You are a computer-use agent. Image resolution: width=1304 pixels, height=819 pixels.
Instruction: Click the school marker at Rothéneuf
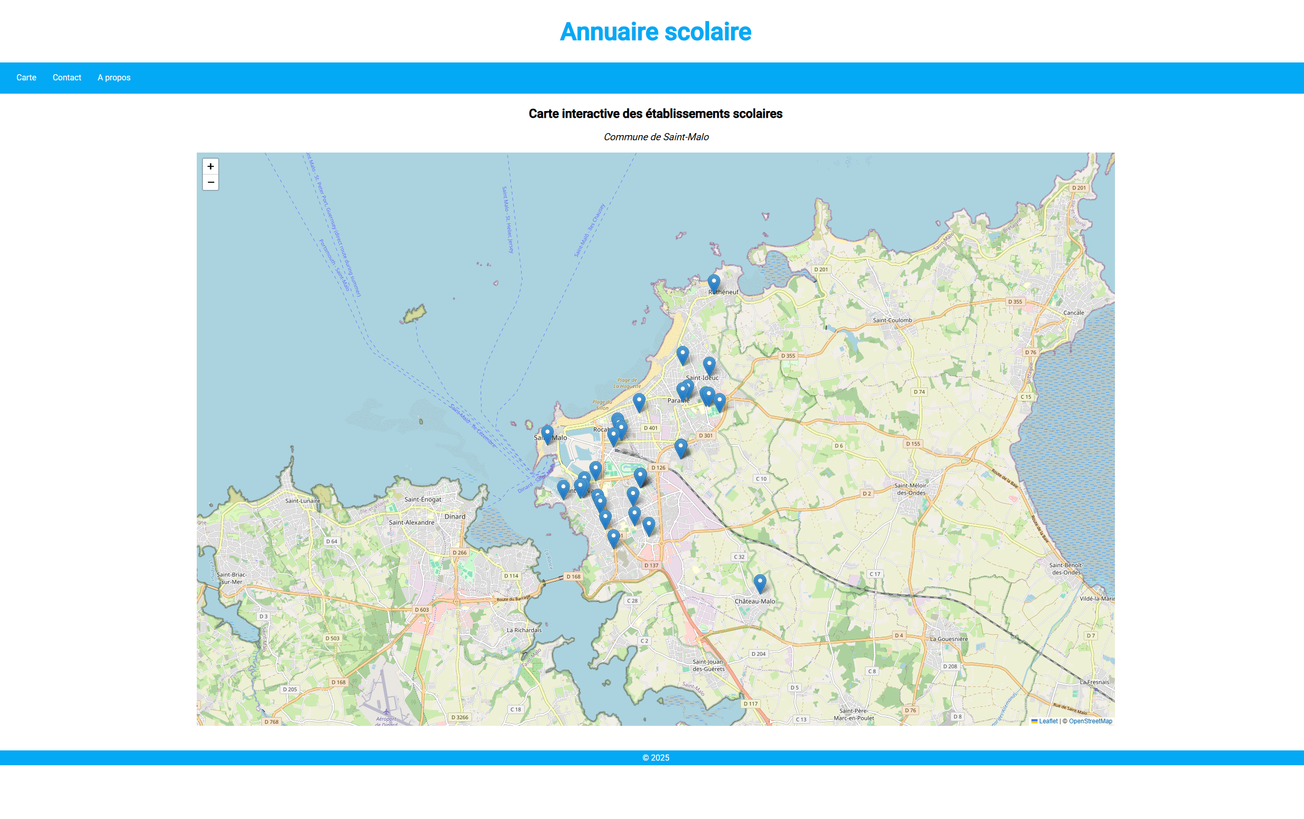tap(714, 283)
